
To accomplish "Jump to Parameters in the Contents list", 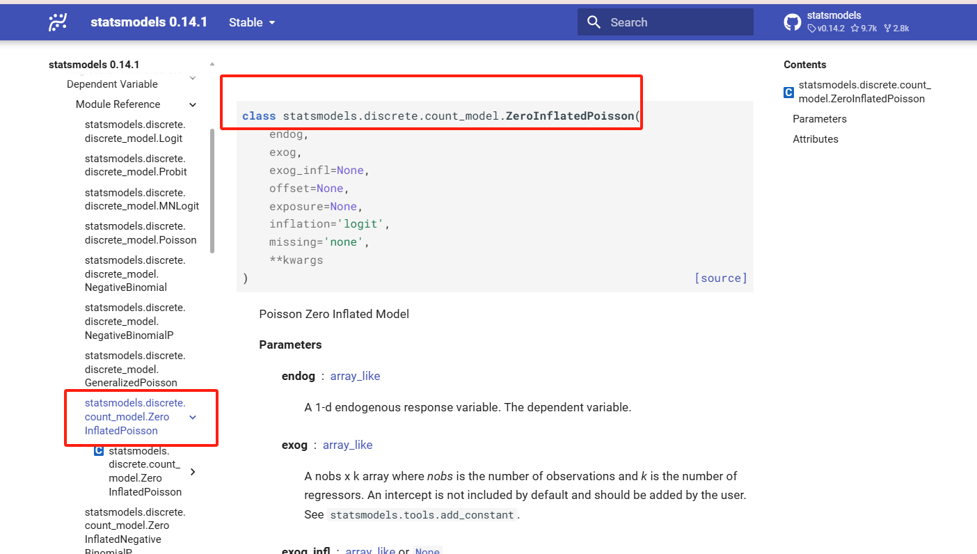I will (819, 119).
